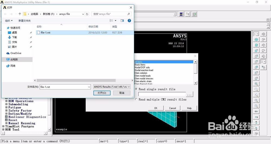This screenshot has width=271, height=144.
Task: Click Help in the read results dialog
Action: coord(189,108)
